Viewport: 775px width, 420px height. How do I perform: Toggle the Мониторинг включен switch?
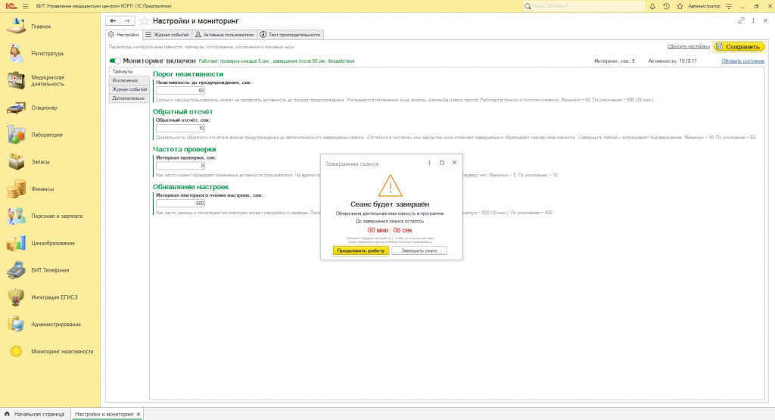click(115, 61)
